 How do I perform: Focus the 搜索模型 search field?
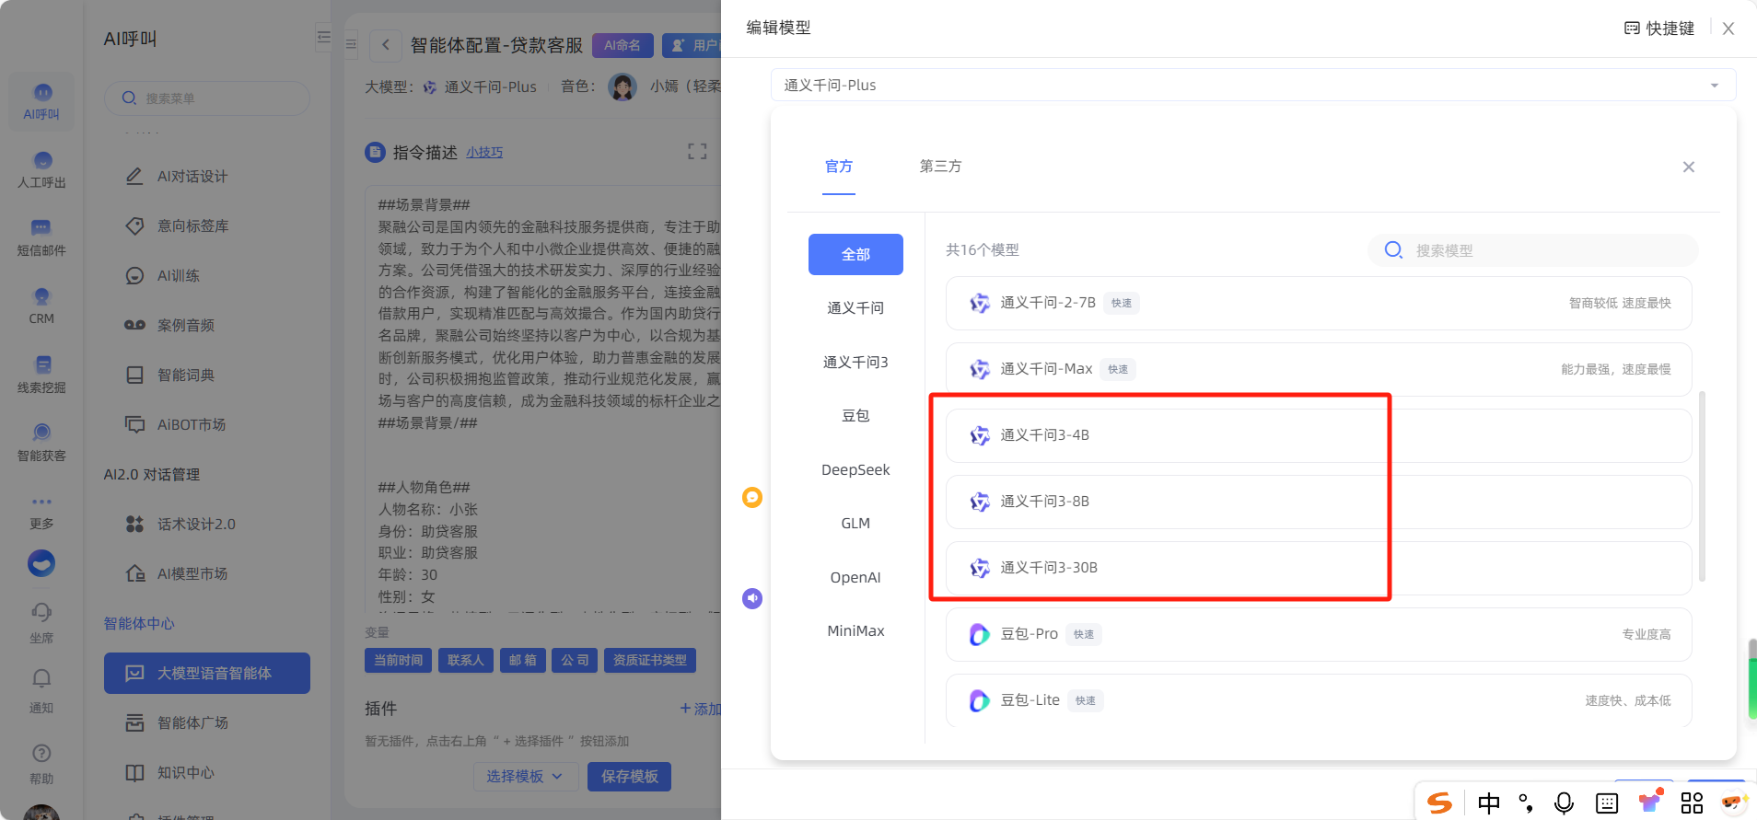pos(1533,250)
